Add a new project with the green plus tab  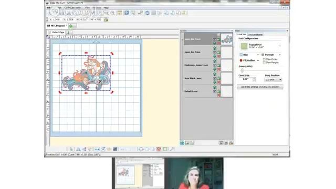click(71, 26)
